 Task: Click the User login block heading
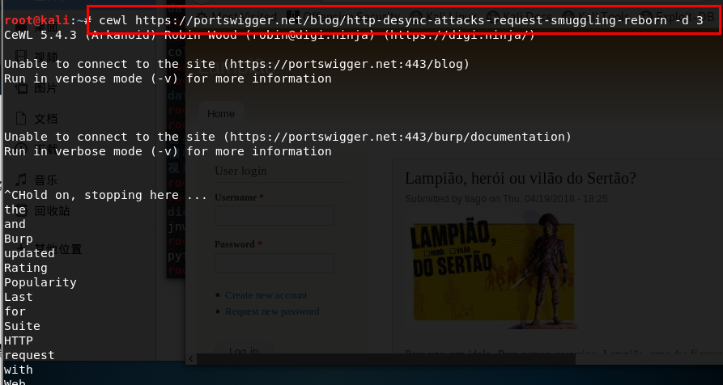pos(240,171)
